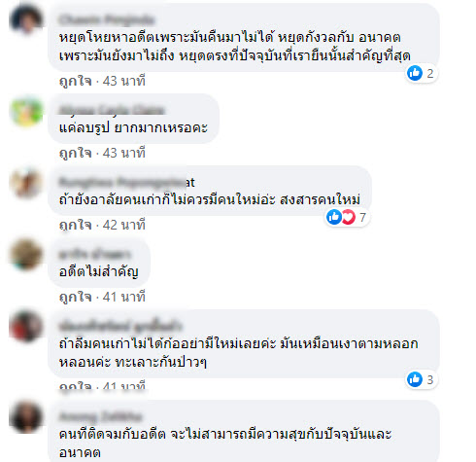This screenshot has width=476, height=462.
Task: Open red avatar of fifth commenter
Action: pyautogui.click(x=25, y=326)
